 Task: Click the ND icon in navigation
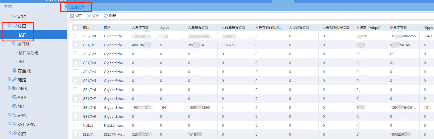pyautogui.click(x=14, y=107)
